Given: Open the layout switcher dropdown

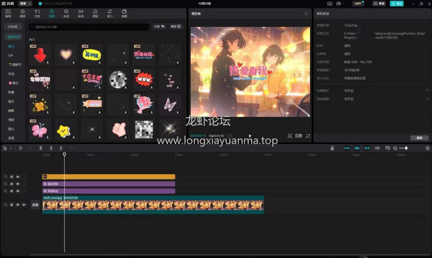Looking at the screenshot, I should click(x=340, y=3).
